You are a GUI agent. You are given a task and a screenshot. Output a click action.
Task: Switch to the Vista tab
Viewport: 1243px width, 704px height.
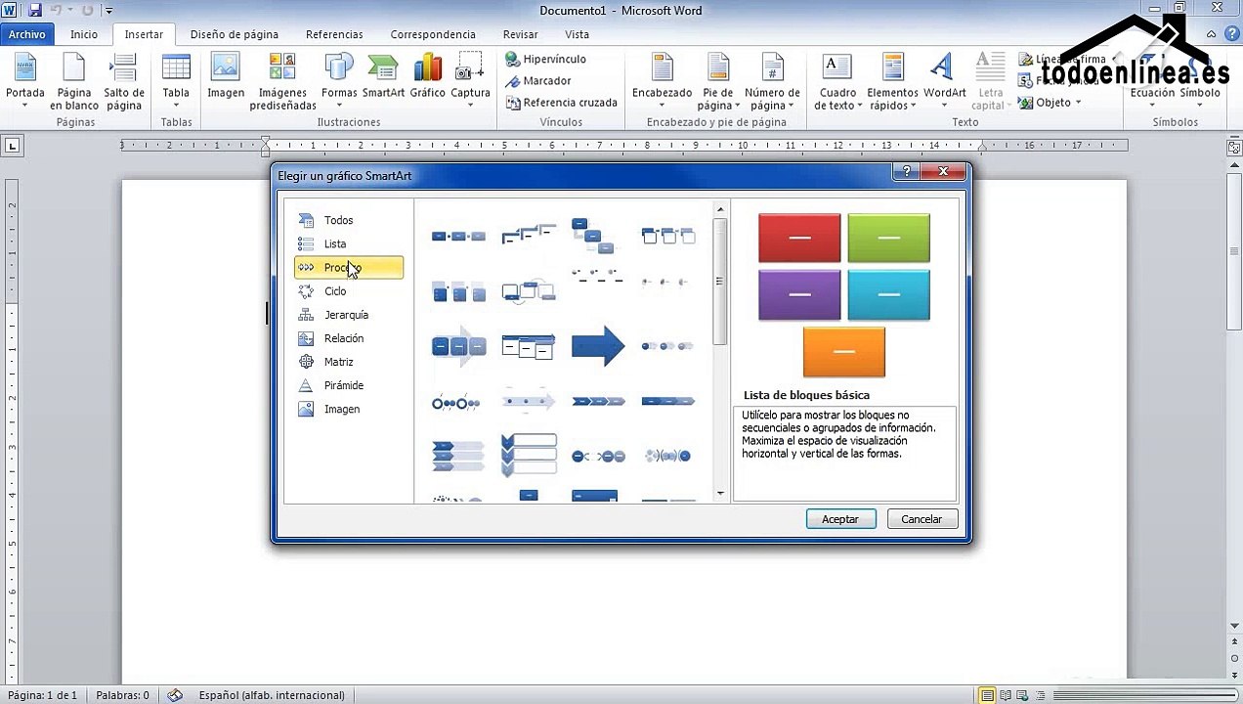pyautogui.click(x=577, y=34)
